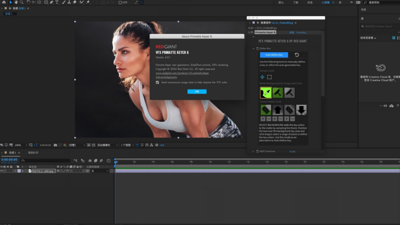Expand the Spill Correction section
Image resolution: width=400 pixels, height=225 pixels.
pyautogui.click(x=253, y=151)
